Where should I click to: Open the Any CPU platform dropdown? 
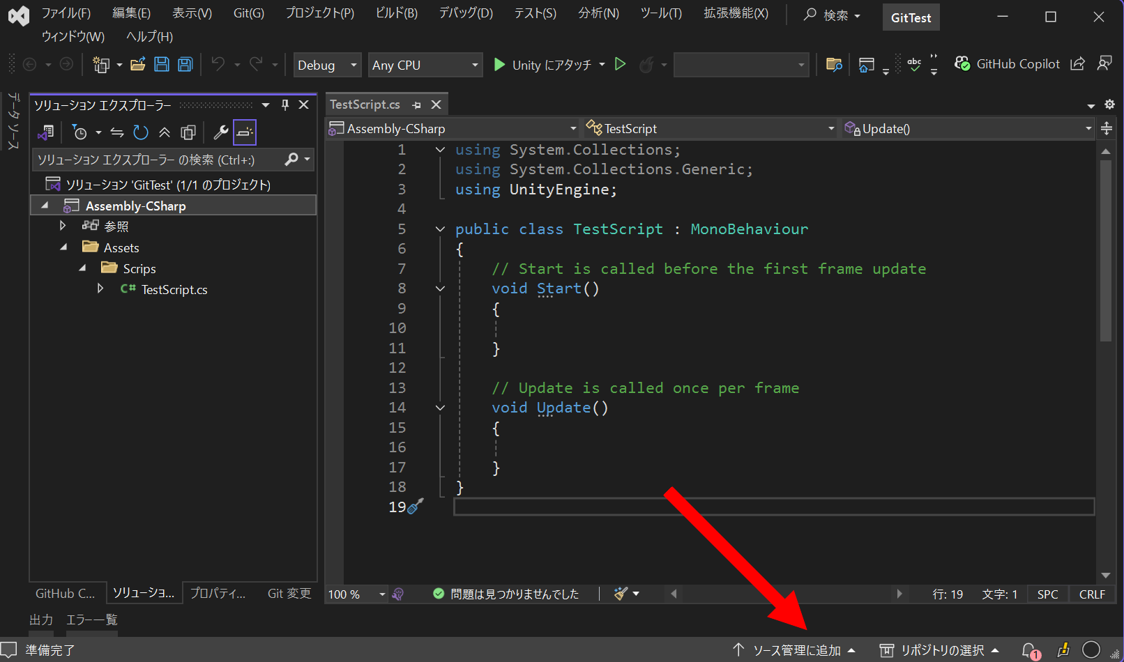tap(425, 65)
